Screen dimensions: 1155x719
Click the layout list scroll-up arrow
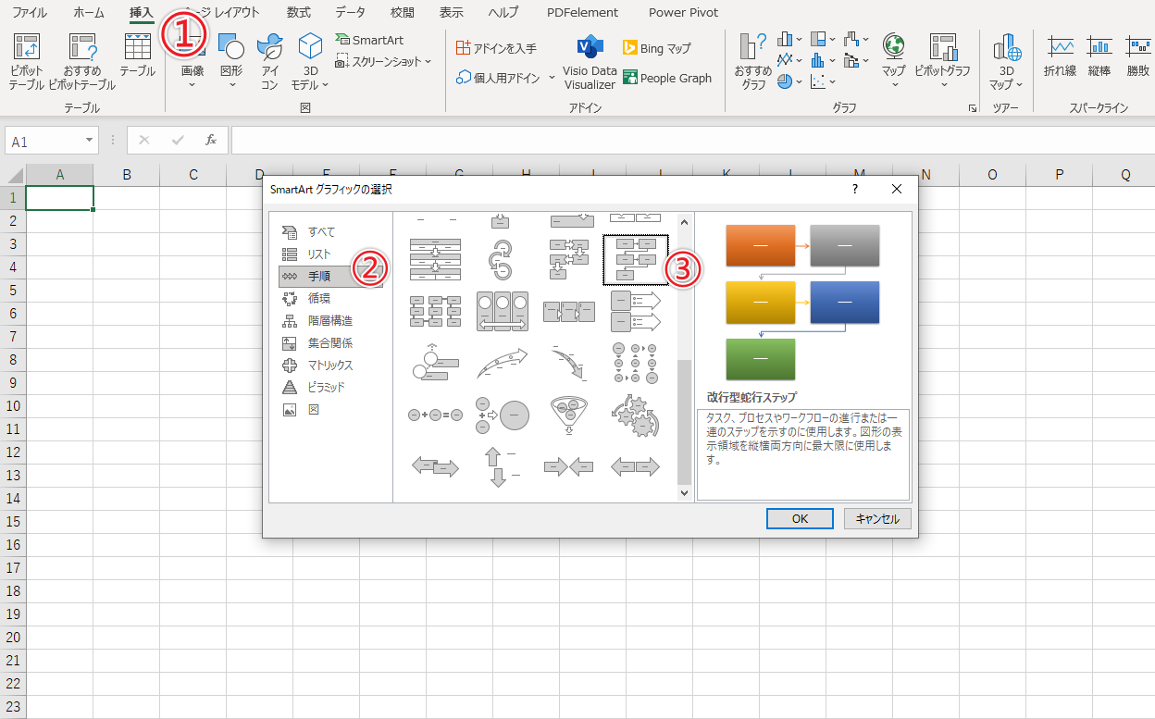click(685, 222)
